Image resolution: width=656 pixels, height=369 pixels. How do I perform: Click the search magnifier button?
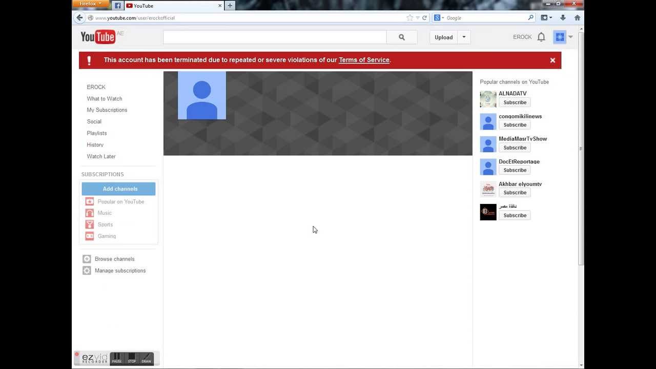pos(402,37)
